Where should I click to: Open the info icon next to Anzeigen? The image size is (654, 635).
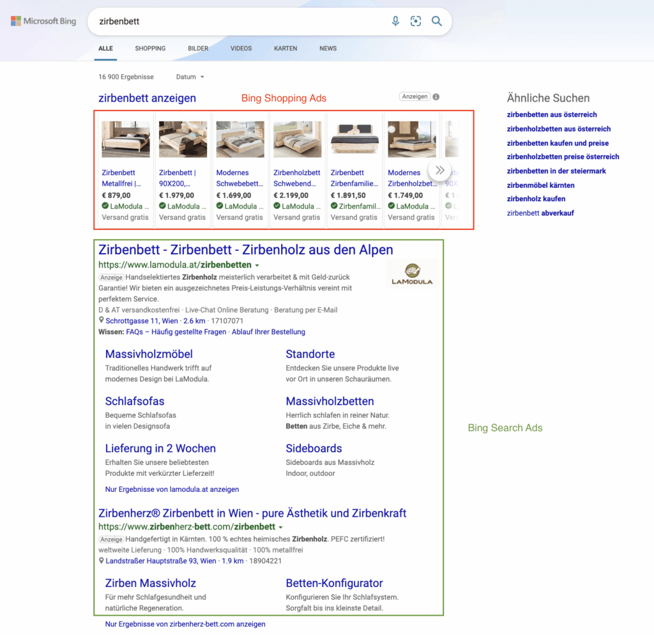tap(435, 96)
